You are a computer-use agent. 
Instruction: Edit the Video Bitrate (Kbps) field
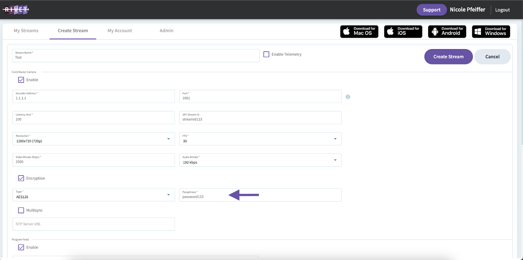tap(93, 160)
